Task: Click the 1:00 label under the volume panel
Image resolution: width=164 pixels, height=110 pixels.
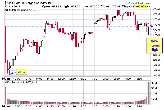Action: coord(84,107)
